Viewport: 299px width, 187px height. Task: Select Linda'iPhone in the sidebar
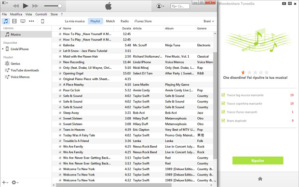point(20,49)
